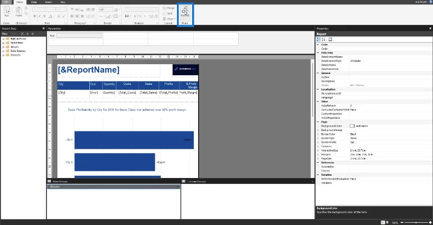Click the Property Pages icon in Properties
The width and height of the screenshot is (433, 225).
pyautogui.click(x=330, y=39)
